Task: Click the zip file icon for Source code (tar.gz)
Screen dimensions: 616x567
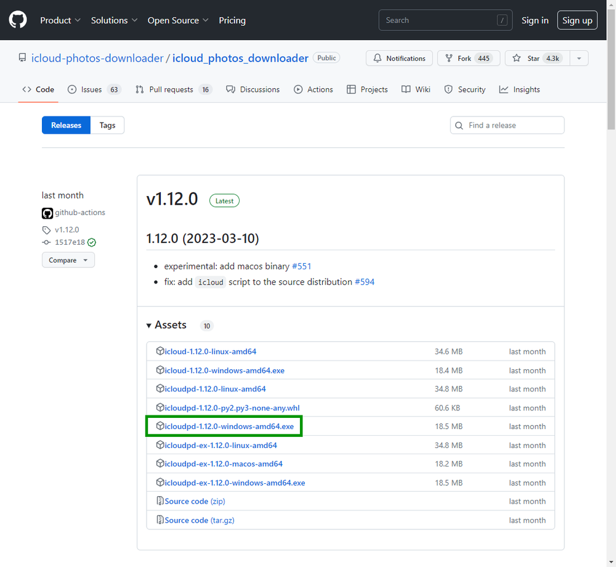Action: (x=160, y=520)
